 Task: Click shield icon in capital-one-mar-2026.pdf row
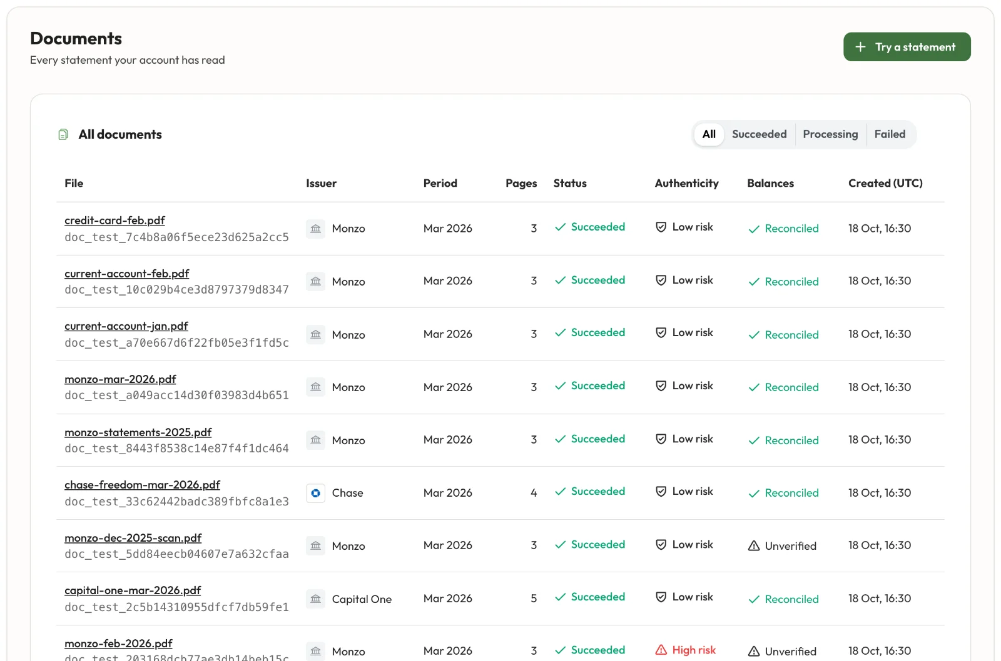661,597
